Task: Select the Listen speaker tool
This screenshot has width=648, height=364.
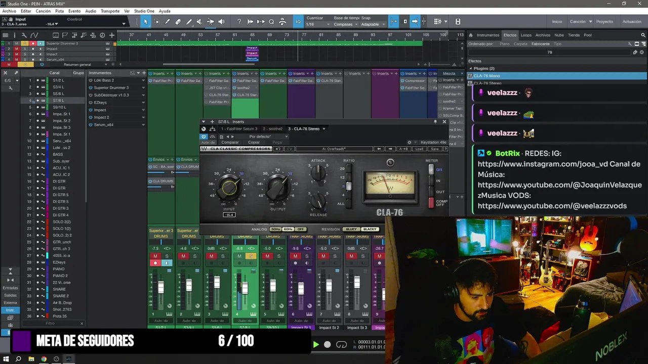Action: point(221,22)
